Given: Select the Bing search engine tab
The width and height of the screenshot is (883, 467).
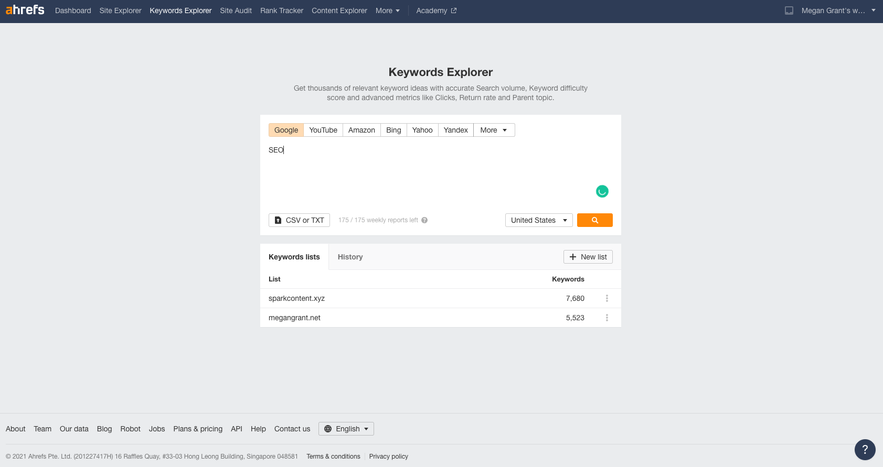Looking at the screenshot, I should (x=393, y=130).
